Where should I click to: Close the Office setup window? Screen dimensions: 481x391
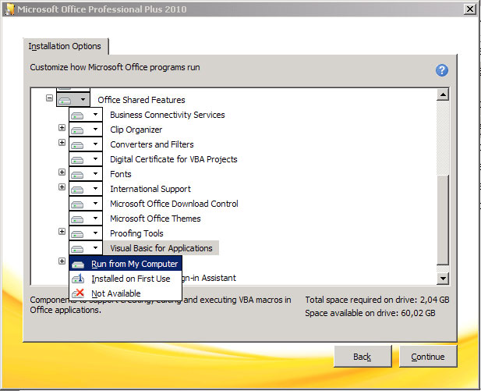470,9
